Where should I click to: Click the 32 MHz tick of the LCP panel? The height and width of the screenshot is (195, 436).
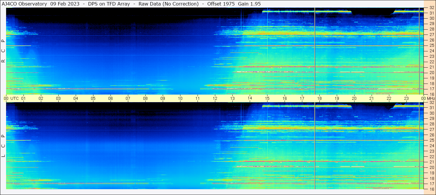(x=431, y=102)
